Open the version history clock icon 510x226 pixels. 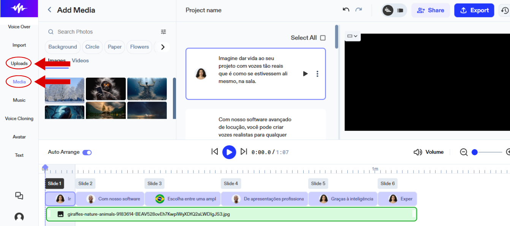click(504, 10)
